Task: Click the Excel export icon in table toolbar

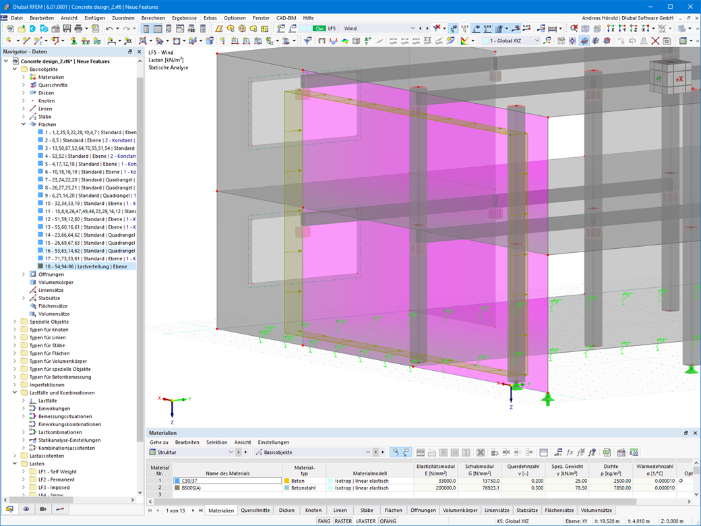Action: tap(607, 452)
